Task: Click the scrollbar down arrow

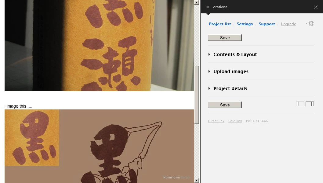Action: coord(197,181)
